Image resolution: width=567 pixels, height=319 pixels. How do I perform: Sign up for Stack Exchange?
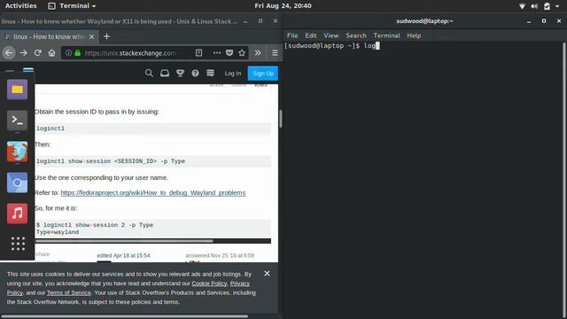point(263,73)
